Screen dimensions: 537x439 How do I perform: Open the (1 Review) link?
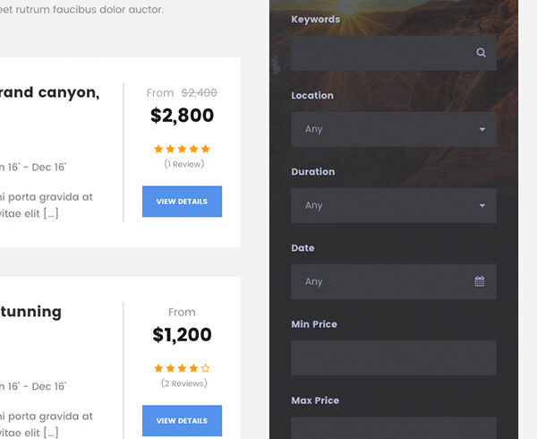(x=183, y=165)
